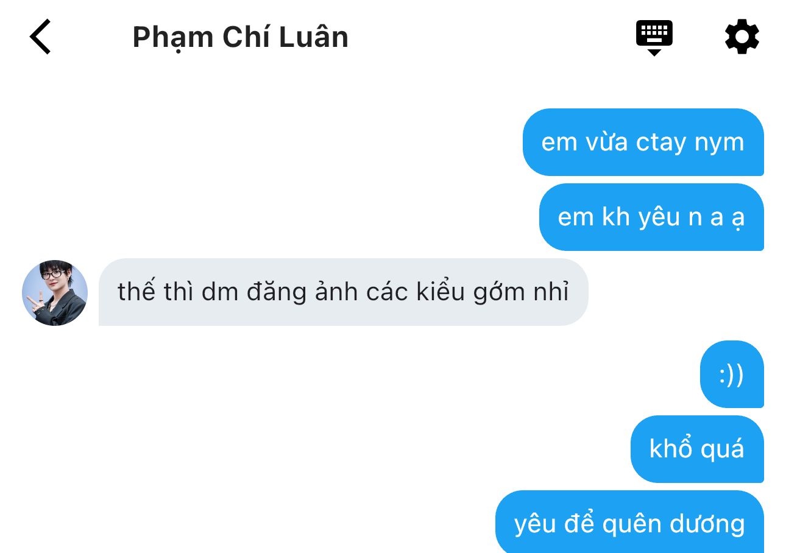This screenshot has height=553, width=786.
Task: Tap the topmost blue sent message
Action: (x=643, y=142)
